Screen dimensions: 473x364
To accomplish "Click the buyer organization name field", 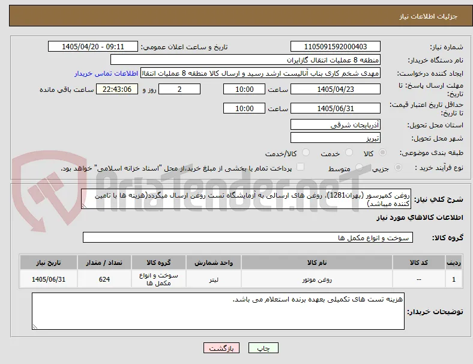I will [246, 59].
